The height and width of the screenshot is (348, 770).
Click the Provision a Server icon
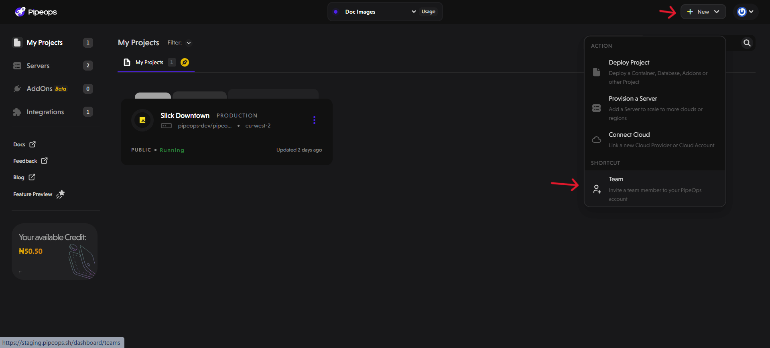[597, 108]
